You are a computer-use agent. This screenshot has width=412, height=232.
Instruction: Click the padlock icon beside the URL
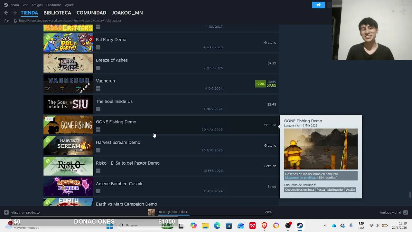(15, 21)
